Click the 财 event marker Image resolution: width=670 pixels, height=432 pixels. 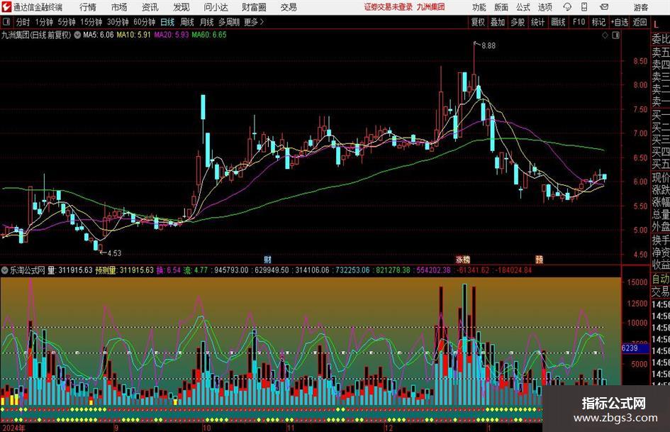pos(267,260)
